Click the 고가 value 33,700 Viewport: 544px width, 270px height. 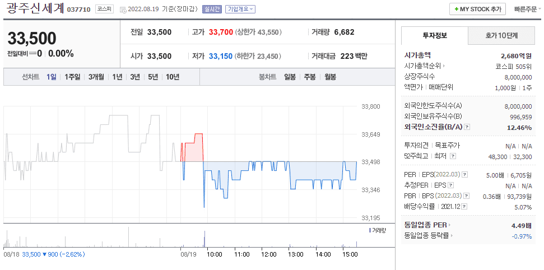pyautogui.click(x=221, y=32)
